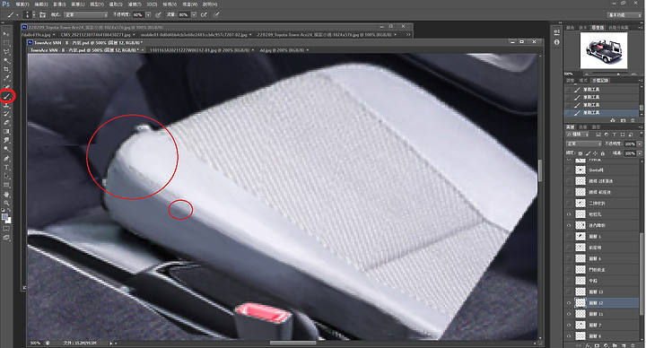
Task: Show the 圖層 6 layer
Action: pos(569,258)
